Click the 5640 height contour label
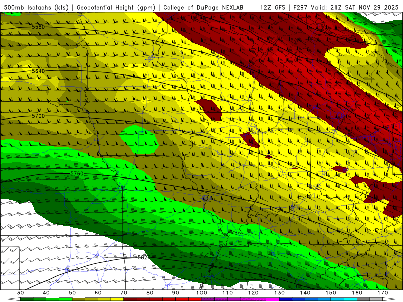 (x=38, y=71)
